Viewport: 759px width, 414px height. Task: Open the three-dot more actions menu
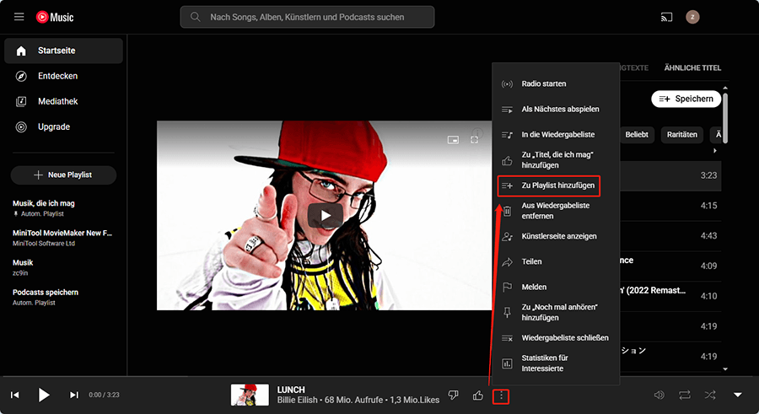(501, 396)
